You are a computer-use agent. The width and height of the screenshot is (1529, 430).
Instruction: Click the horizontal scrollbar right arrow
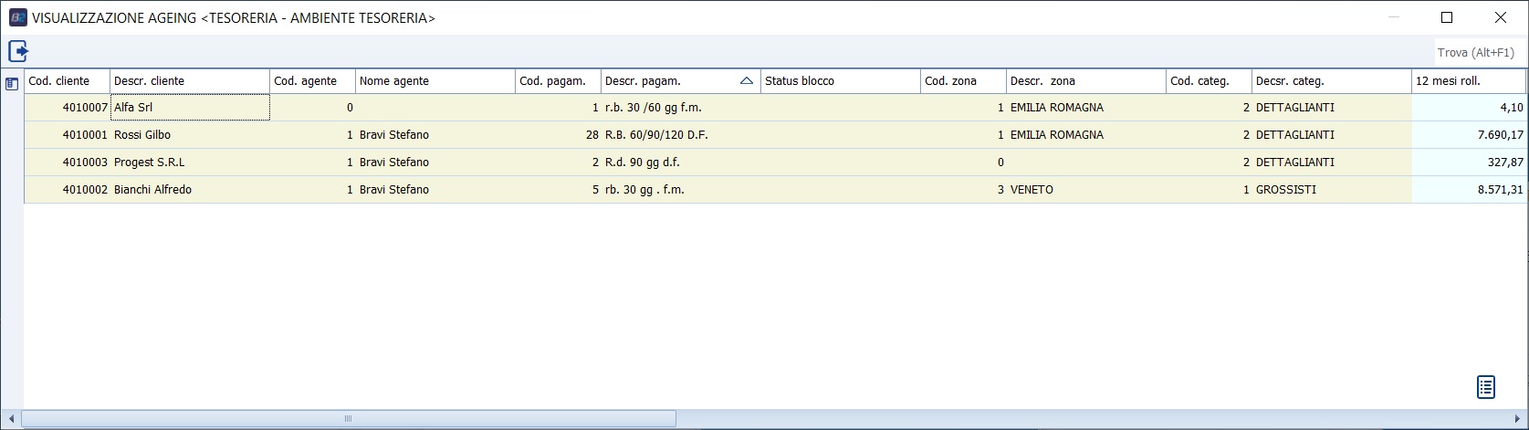pyautogui.click(x=1519, y=419)
